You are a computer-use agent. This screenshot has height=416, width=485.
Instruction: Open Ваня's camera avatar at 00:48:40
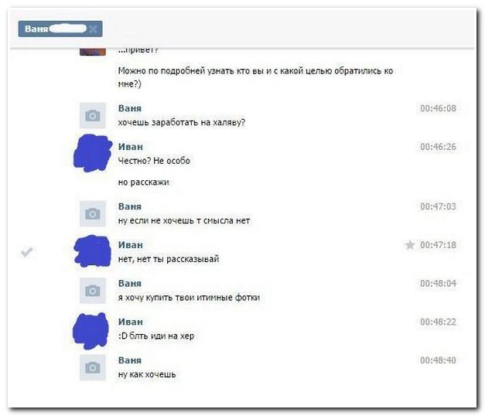click(93, 367)
